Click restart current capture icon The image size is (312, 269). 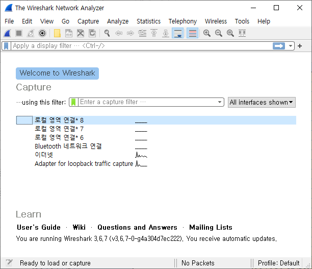pos(31,33)
